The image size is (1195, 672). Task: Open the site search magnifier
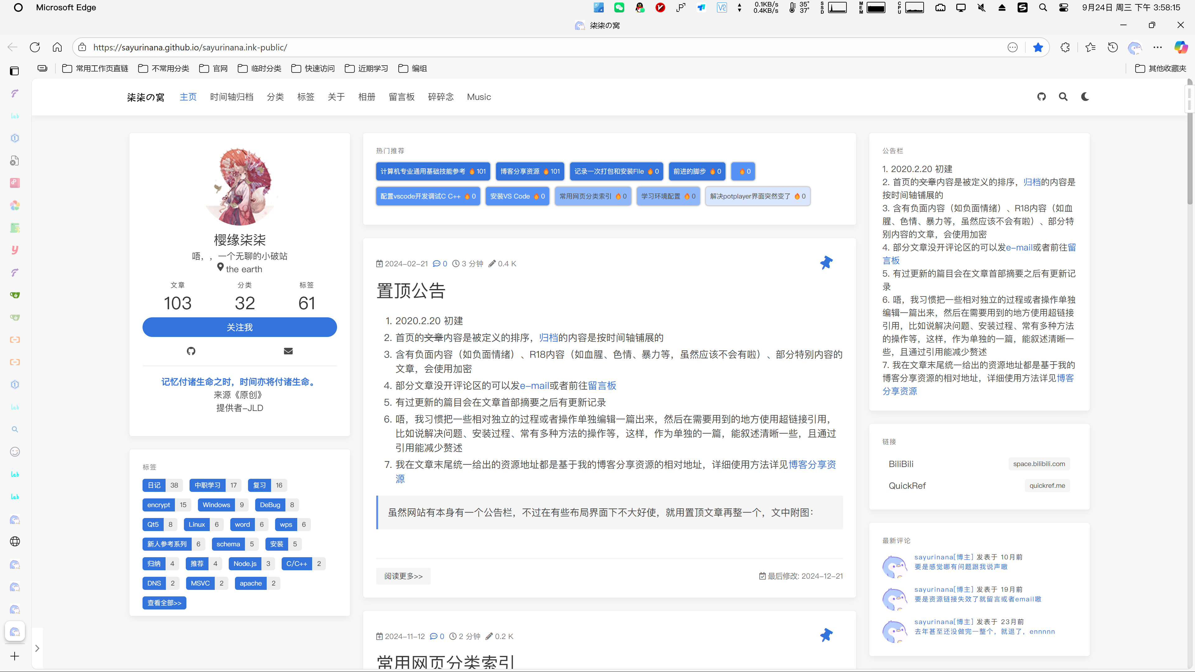pyautogui.click(x=1063, y=97)
